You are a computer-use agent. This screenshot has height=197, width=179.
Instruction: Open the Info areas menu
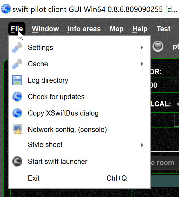tap(84, 29)
